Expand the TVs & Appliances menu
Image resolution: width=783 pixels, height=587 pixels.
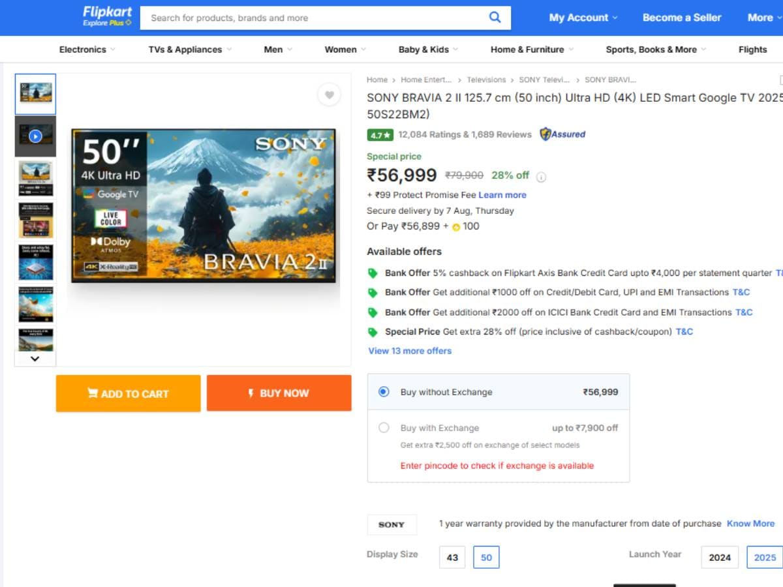click(x=190, y=50)
